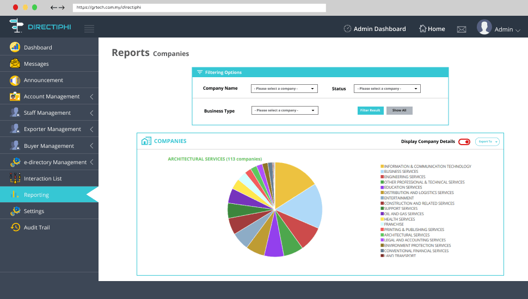
Task: Click the FRANCHISE legend label
Action: (x=394, y=225)
